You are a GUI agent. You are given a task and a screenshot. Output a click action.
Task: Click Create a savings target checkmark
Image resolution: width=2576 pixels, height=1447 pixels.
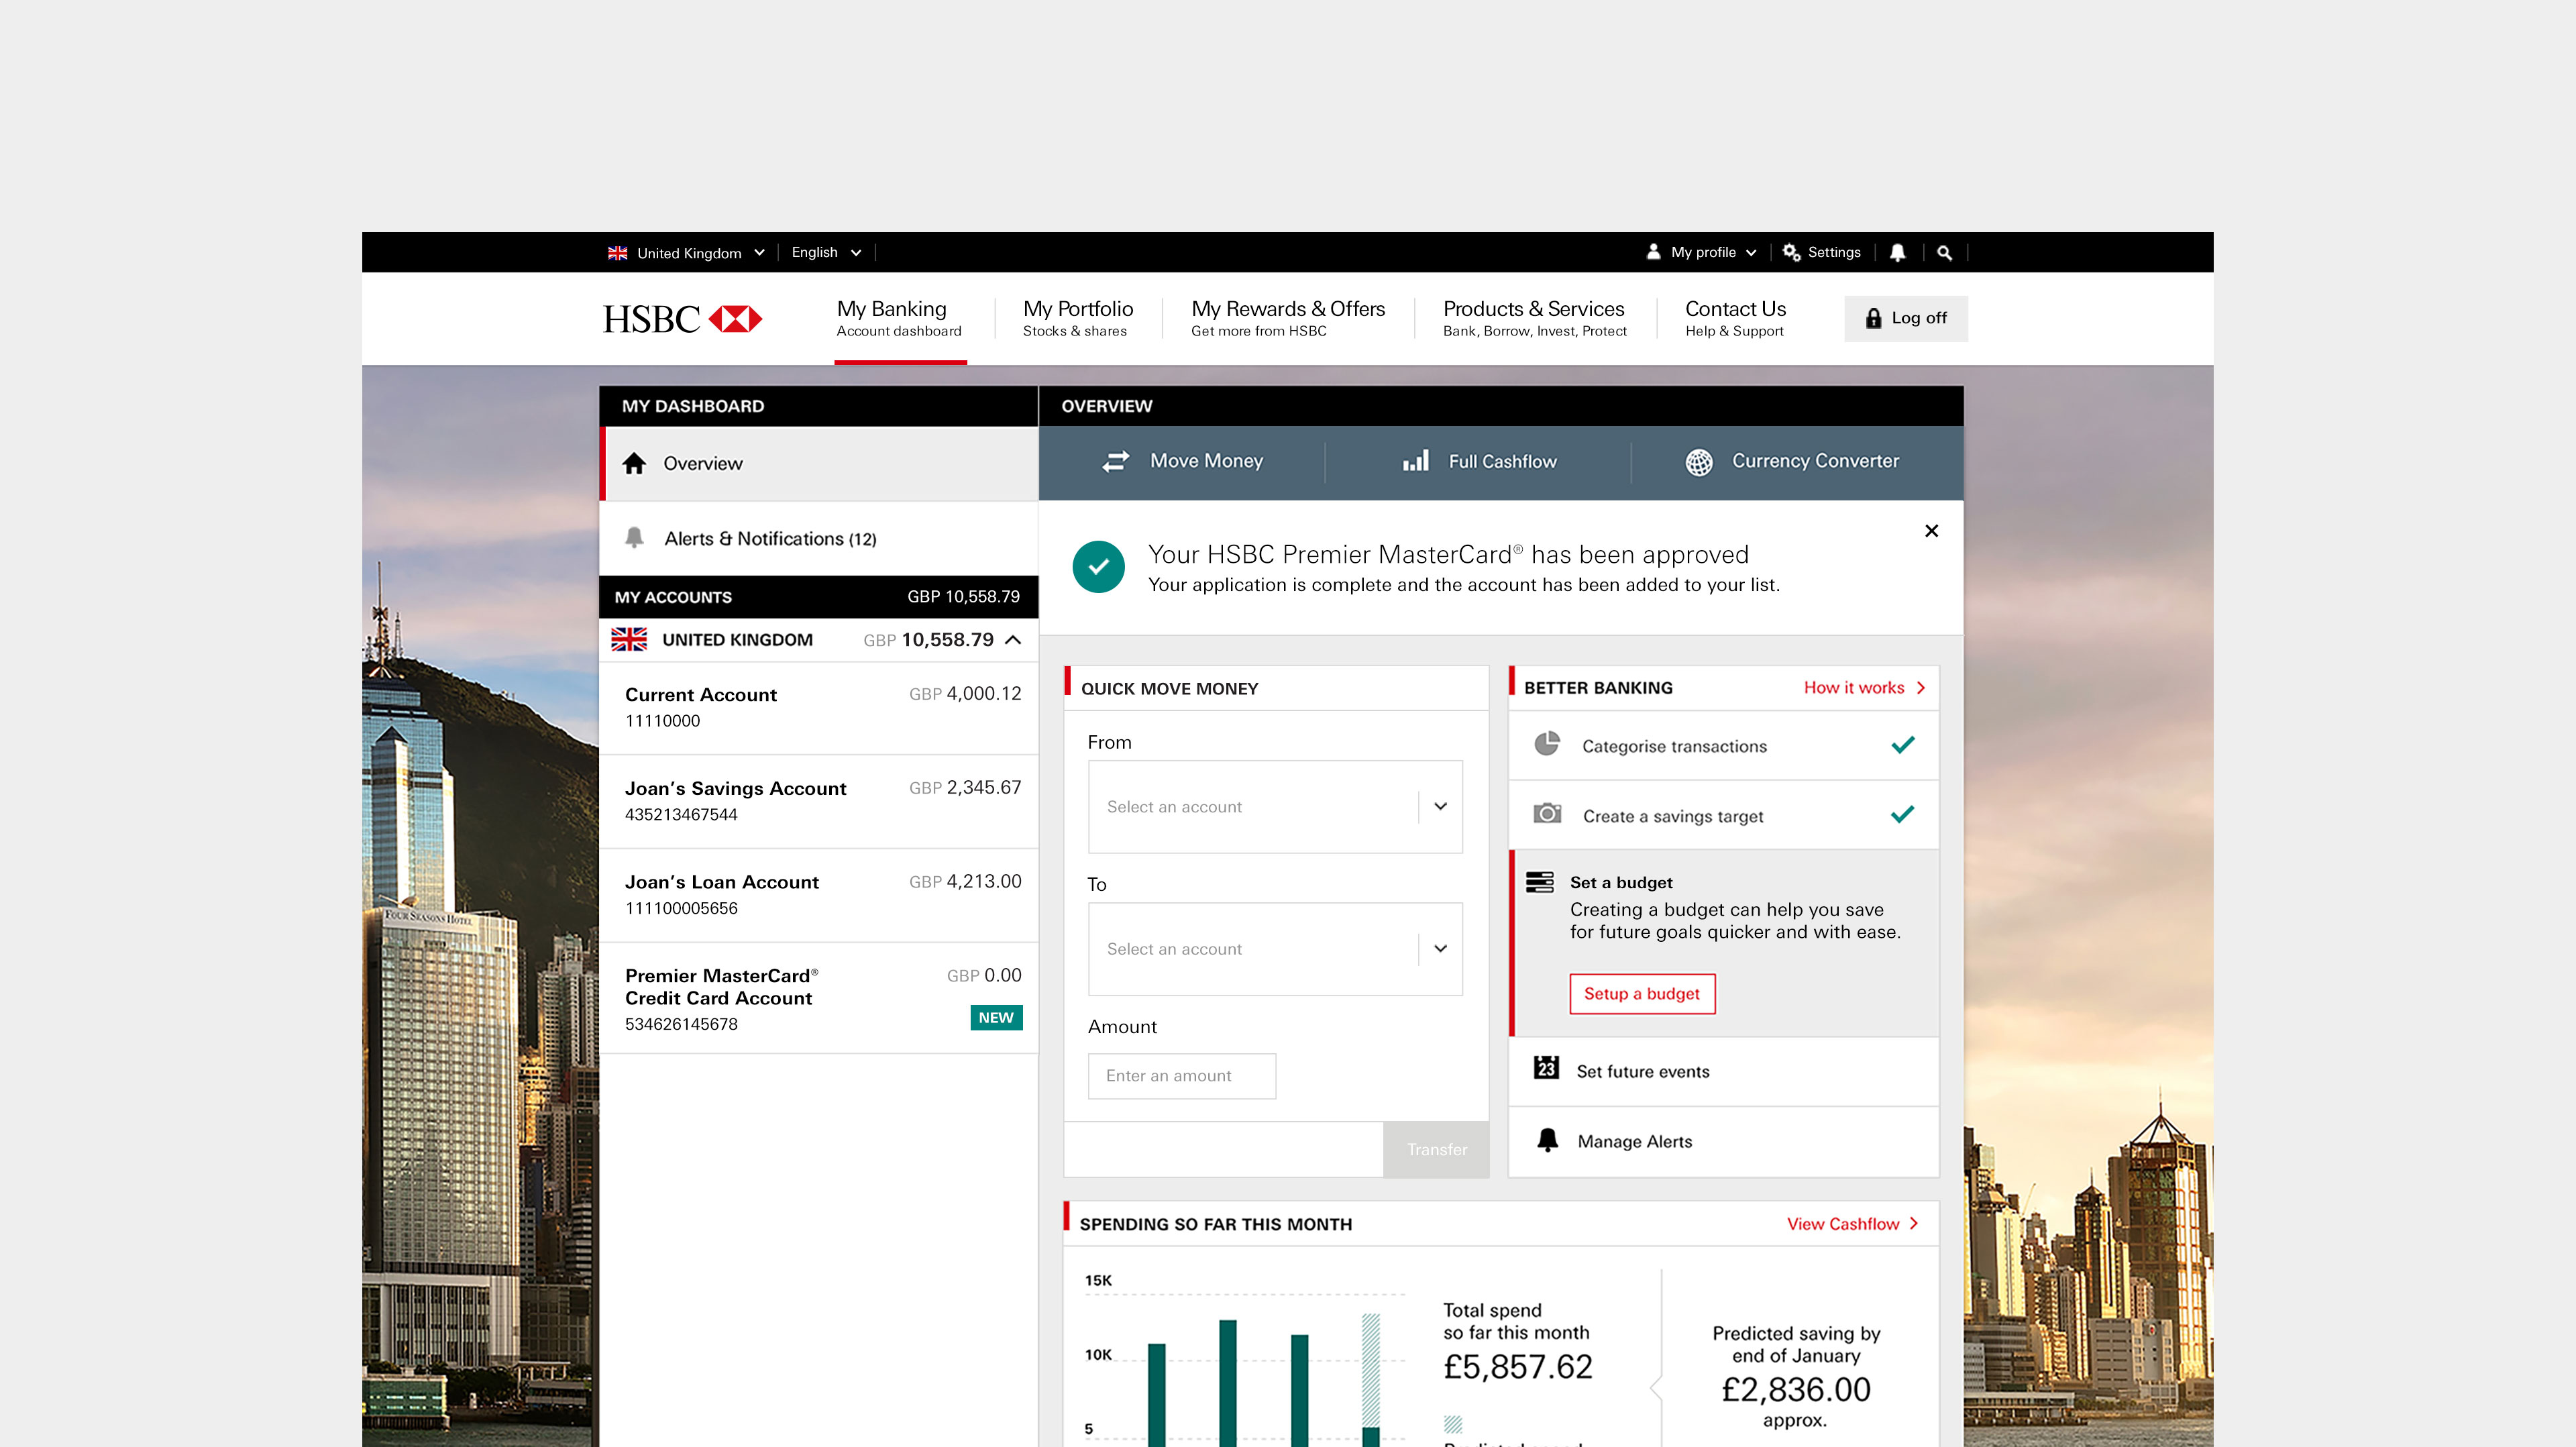[x=1902, y=814]
